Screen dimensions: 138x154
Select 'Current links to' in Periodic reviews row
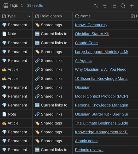tap(54, 150)
